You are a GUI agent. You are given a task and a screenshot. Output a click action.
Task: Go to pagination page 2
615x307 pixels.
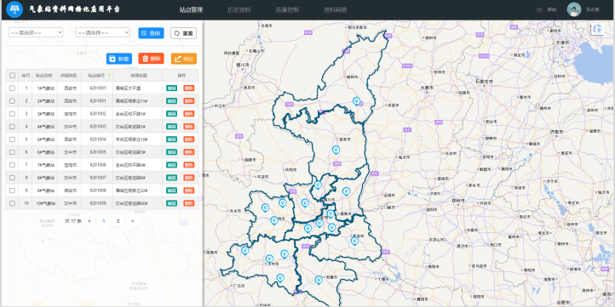tap(118, 221)
